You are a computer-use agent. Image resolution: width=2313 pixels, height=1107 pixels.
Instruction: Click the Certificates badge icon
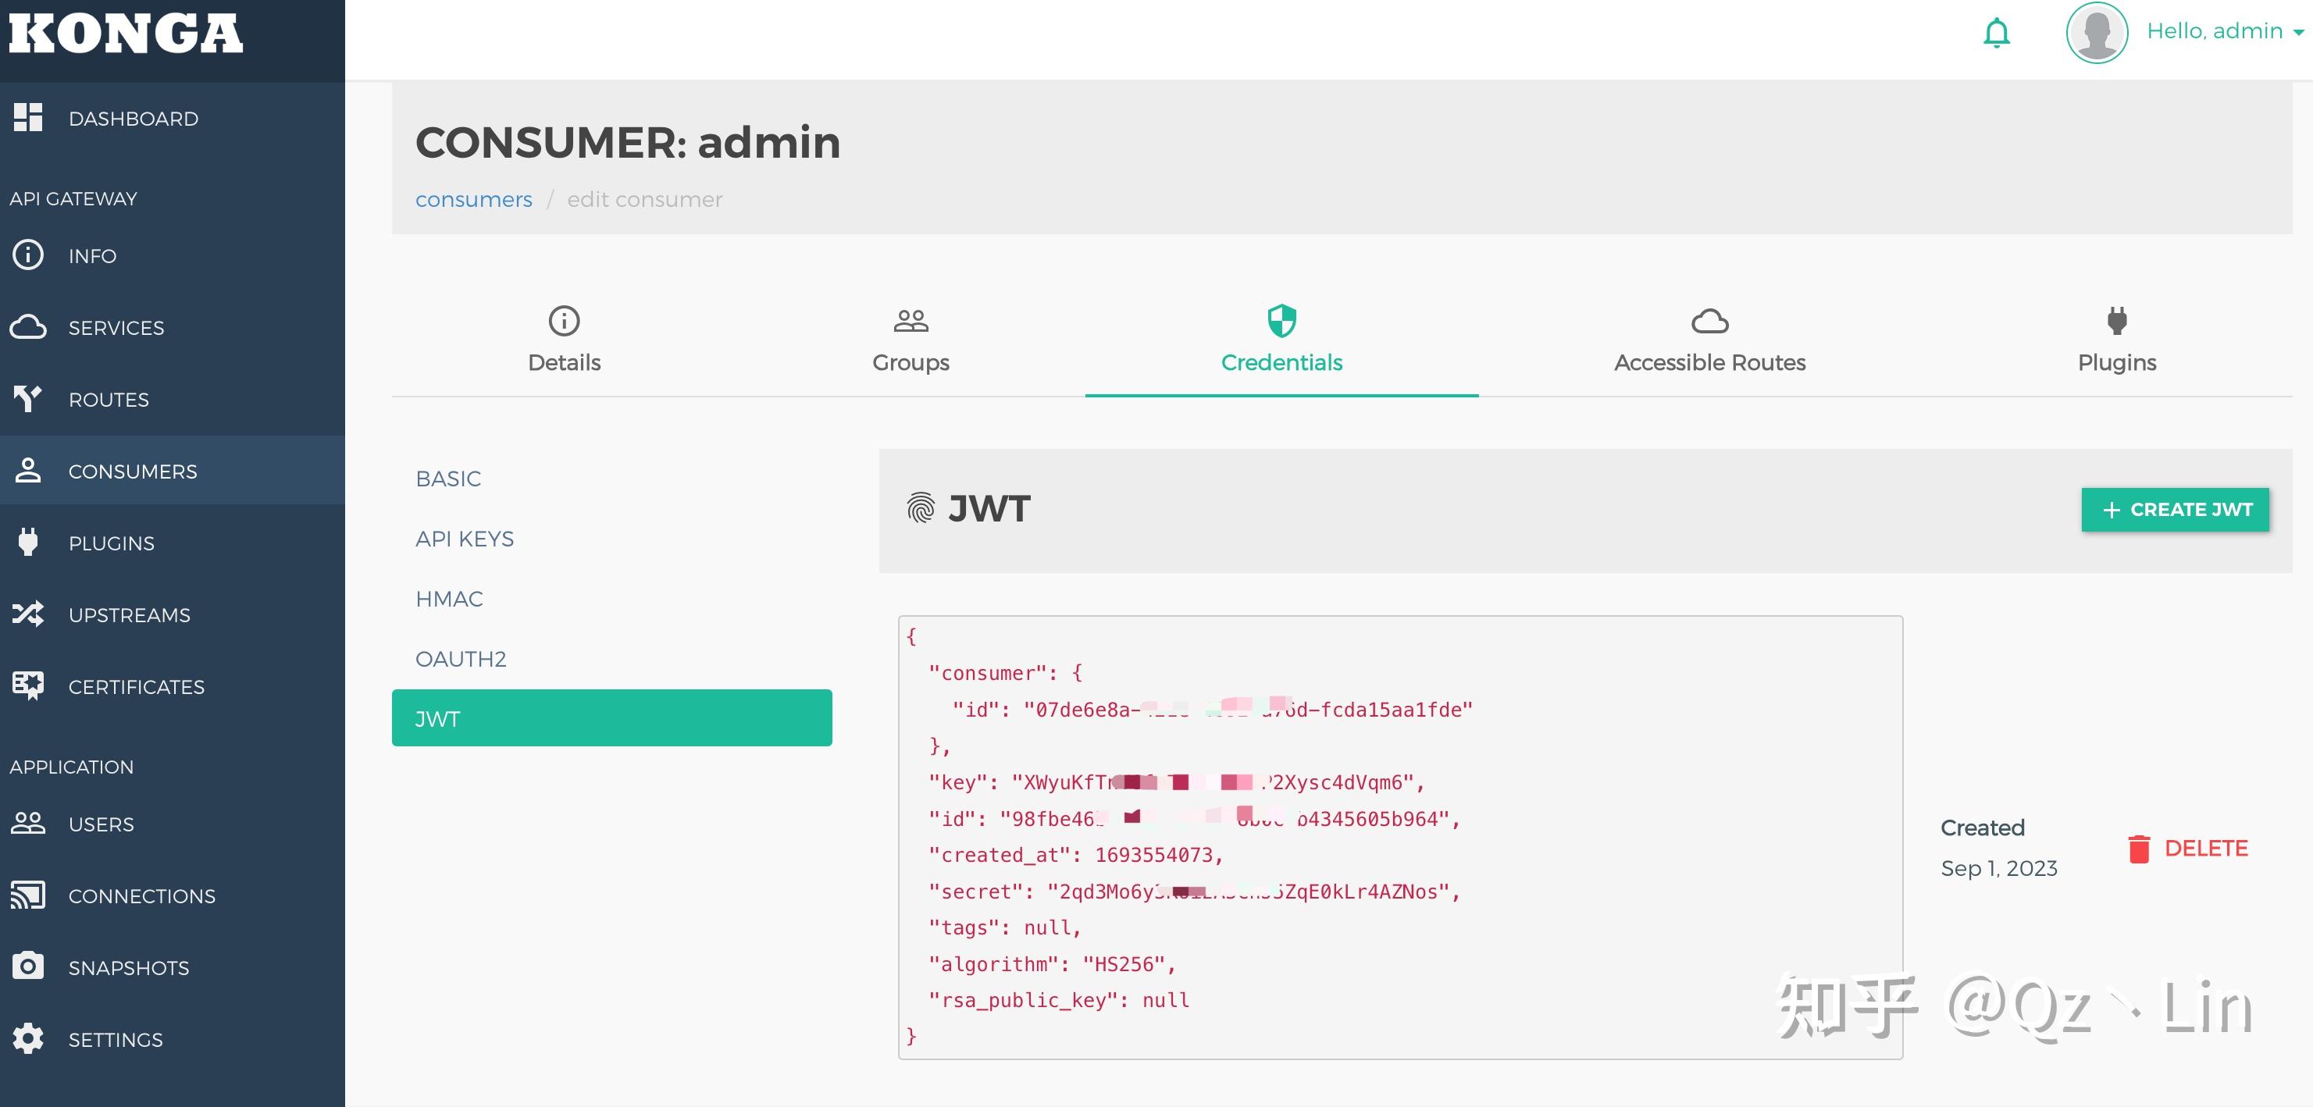click(28, 686)
